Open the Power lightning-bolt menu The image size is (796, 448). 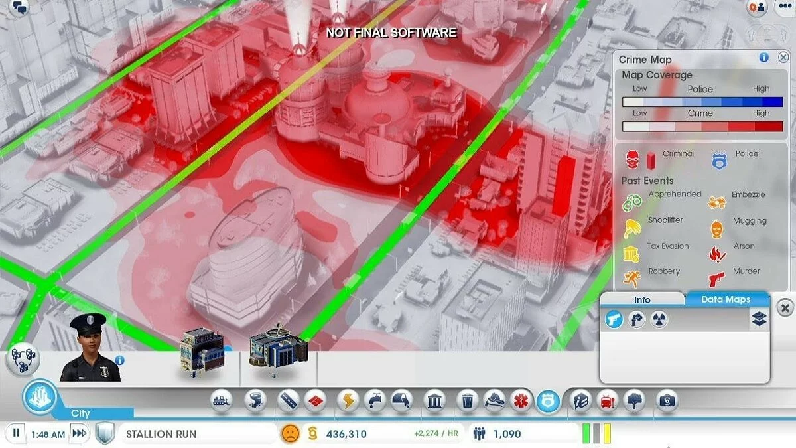pyautogui.click(x=348, y=400)
